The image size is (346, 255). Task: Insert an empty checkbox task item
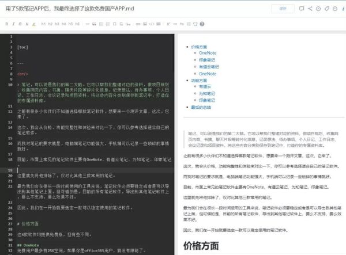click(115, 24)
